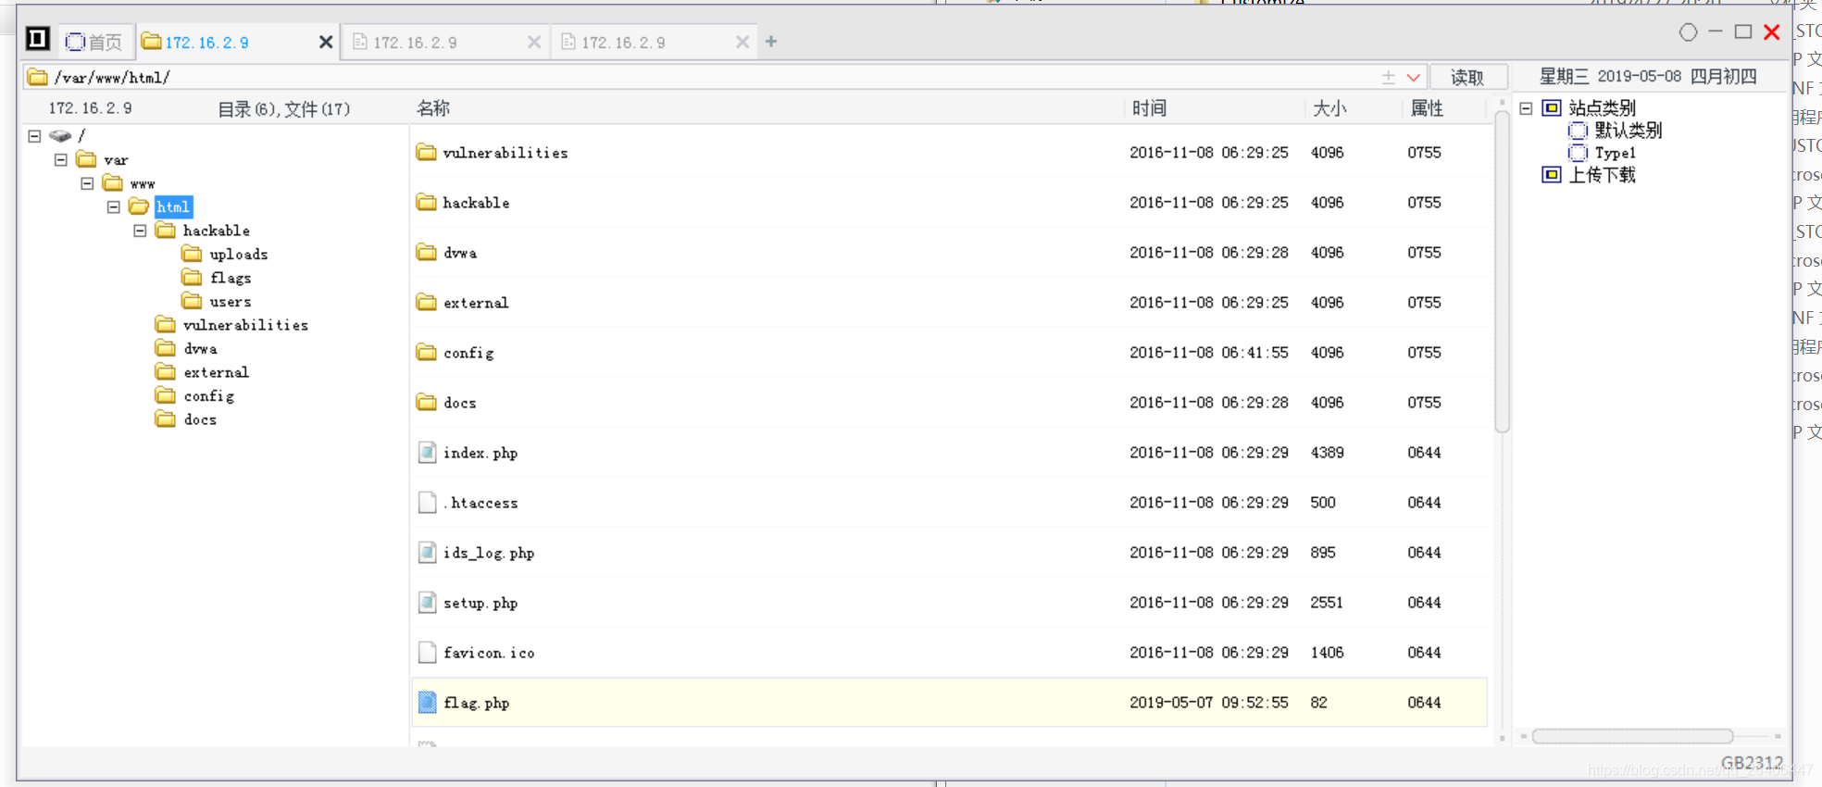The image size is (1822, 787).
Task: Close the second 172.16.2.9 tab
Action: (534, 43)
